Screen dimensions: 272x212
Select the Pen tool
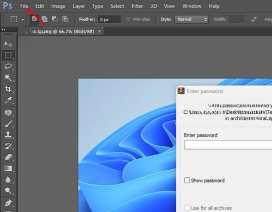click(8, 203)
